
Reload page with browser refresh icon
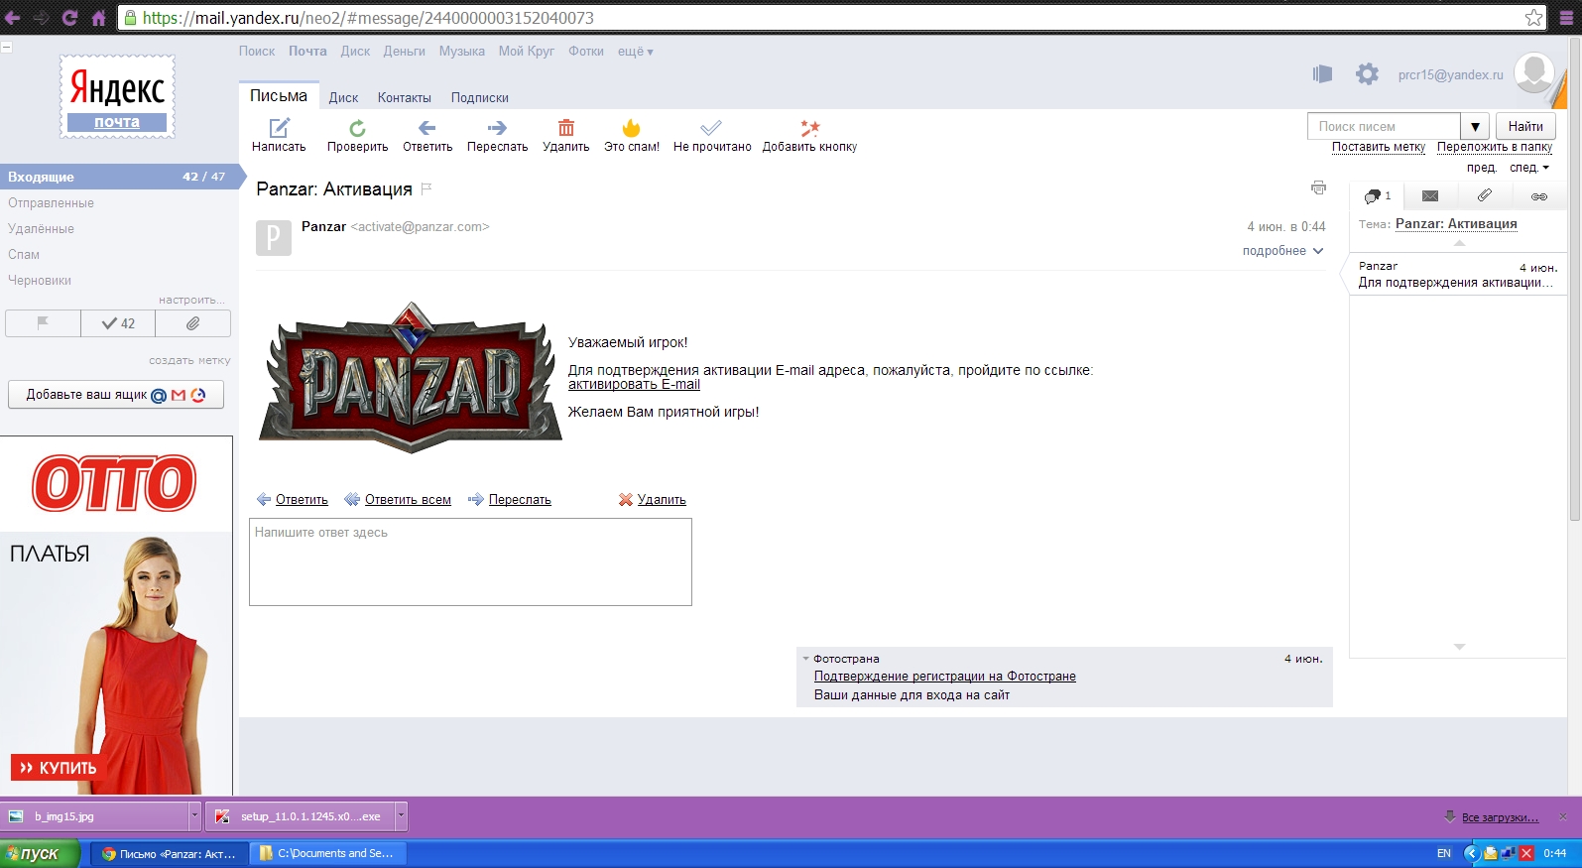(x=69, y=18)
